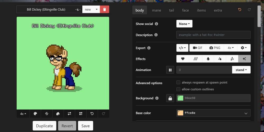The width and height of the screenshot is (264, 132).
Task: Switch to the face tab
Action: (185, 10)
